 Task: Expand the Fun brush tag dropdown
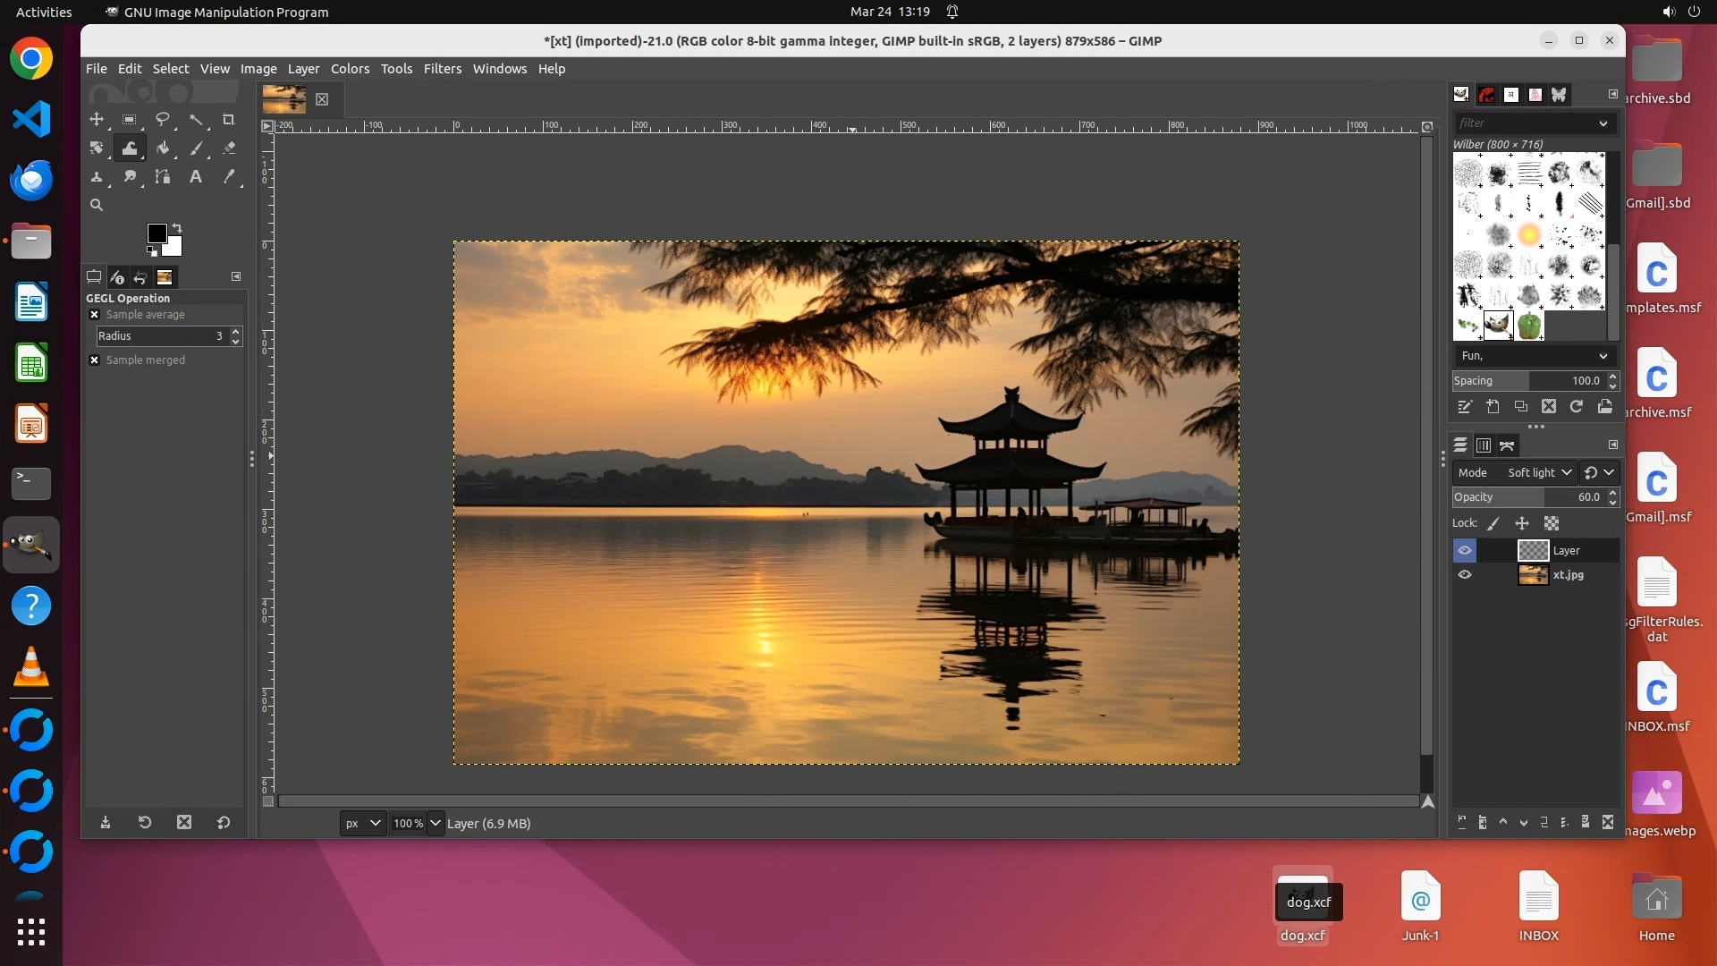1603,356
